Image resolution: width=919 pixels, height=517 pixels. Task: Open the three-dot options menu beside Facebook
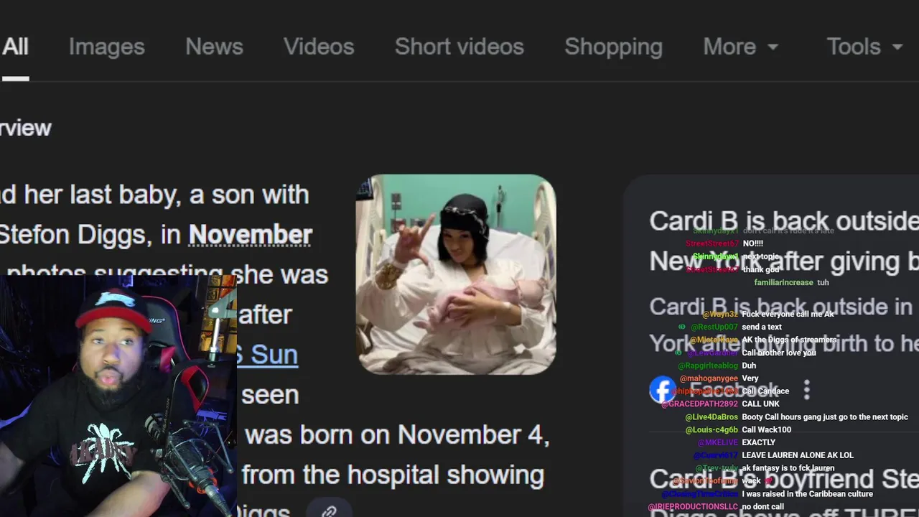807,390
